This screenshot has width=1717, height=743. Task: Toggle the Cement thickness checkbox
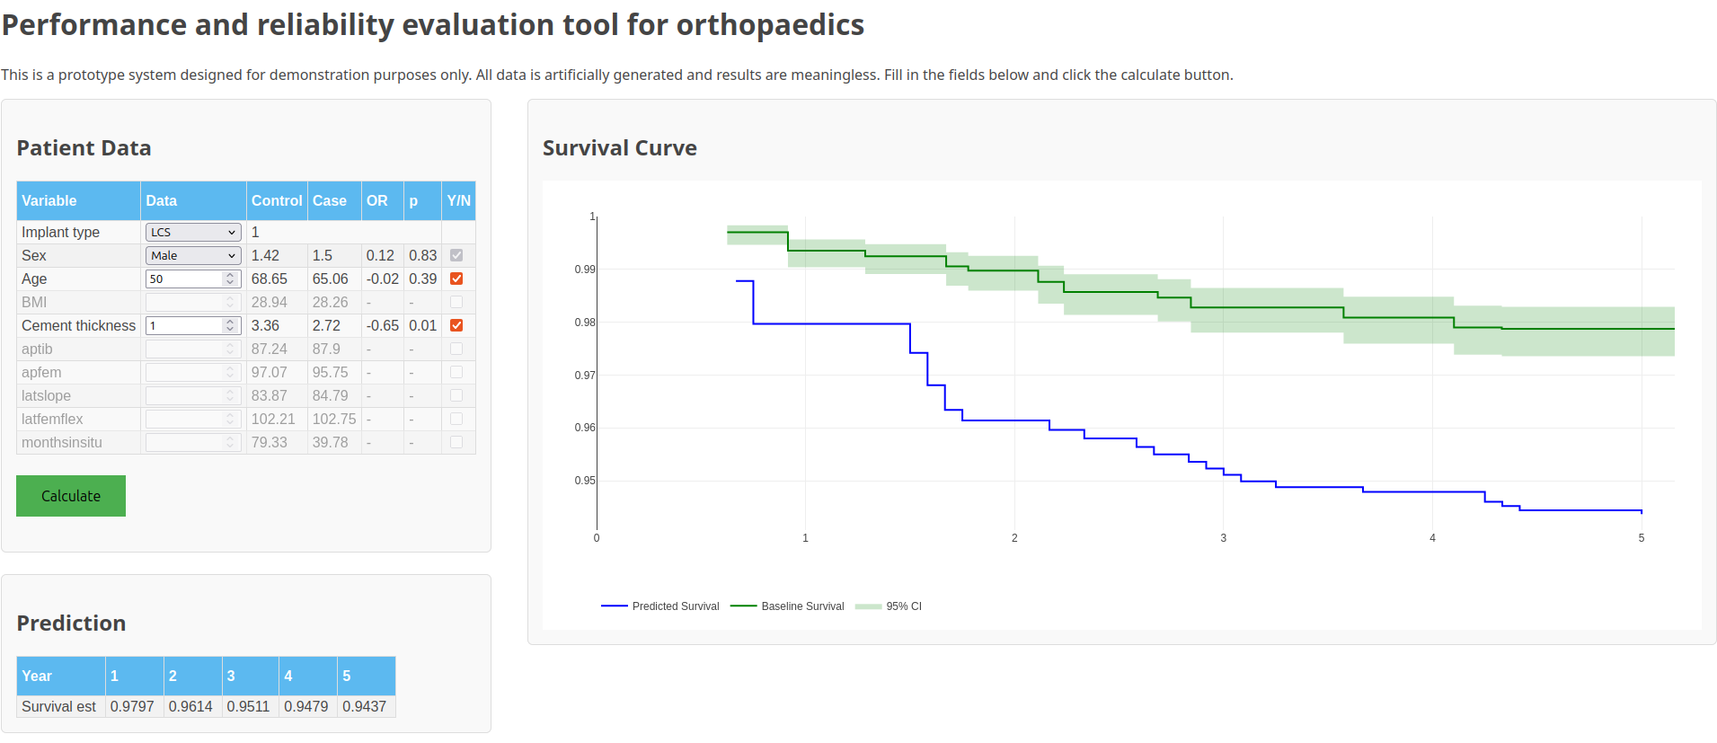(x=456, y=325)
